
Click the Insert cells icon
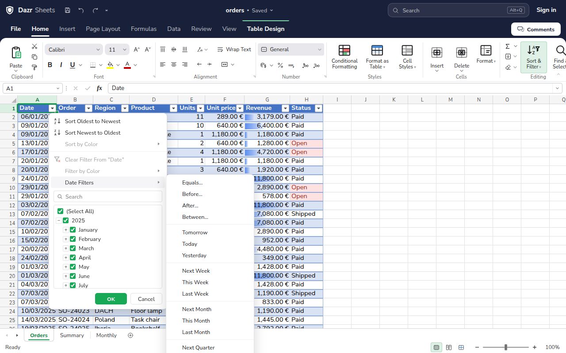point(437,53)
